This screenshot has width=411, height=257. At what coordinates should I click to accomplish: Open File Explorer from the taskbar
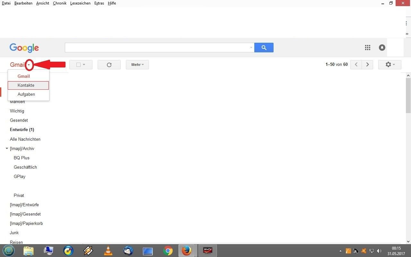[x=29, y=251]
